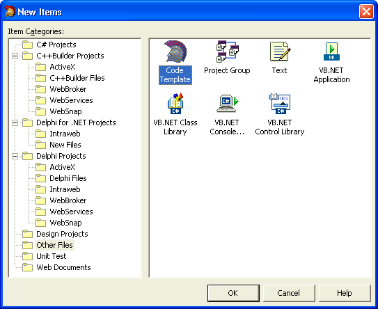Open ActiveX under C++Builder Projects
Image resolution: width=378 pixels, height=309 pixels.
tap(62, 67)
